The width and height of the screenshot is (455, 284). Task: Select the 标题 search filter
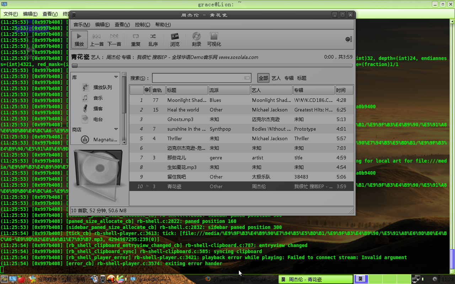(x=301, y=78)
